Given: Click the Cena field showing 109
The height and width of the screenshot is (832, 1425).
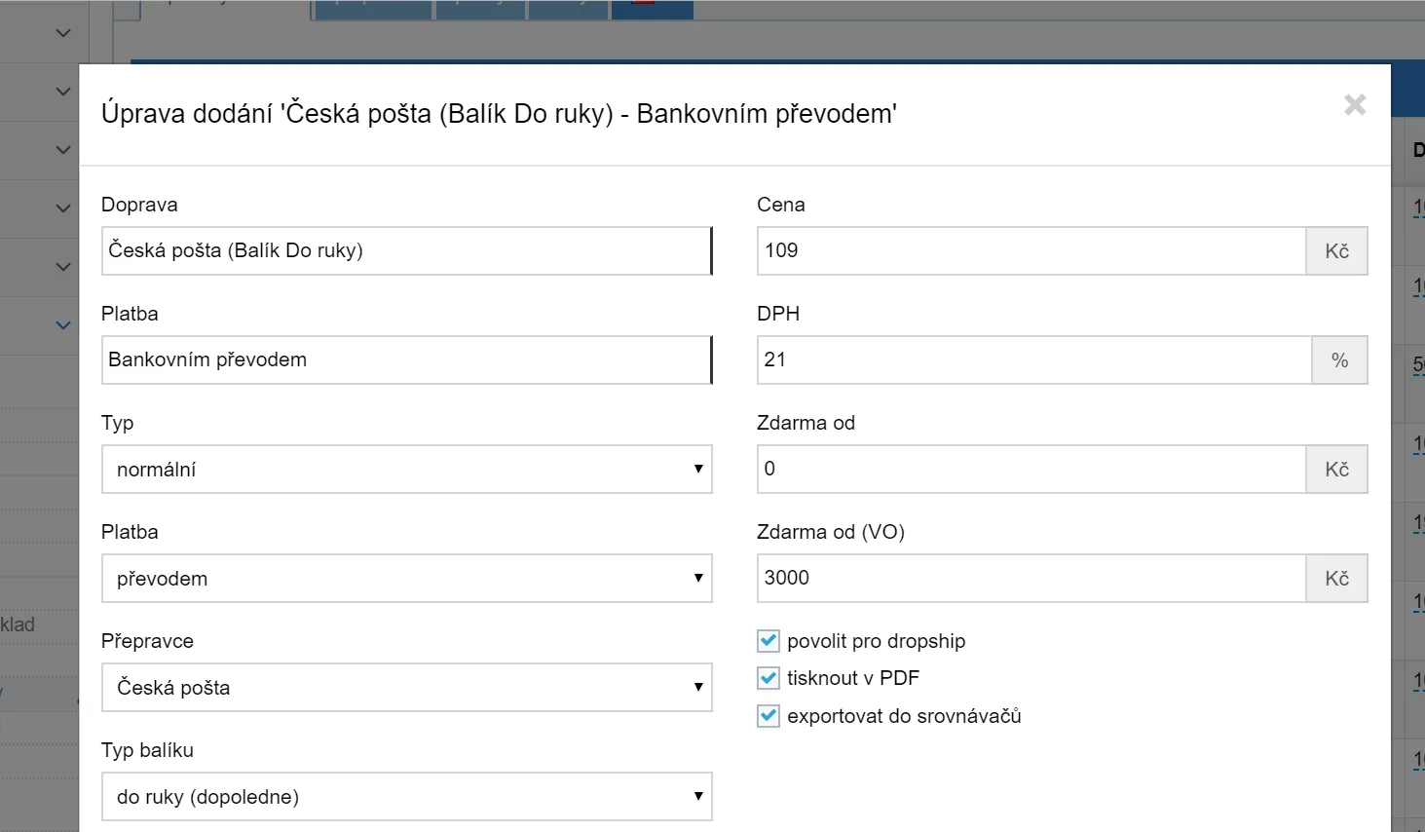Looking at the screenshot, I should pyautogui.click(x=1031, y=251).
